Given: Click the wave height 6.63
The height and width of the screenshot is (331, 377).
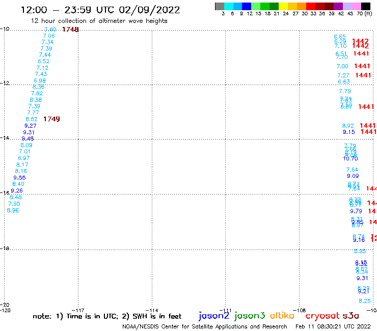Looking at the screenshot, I should click(x=344, y=81).
